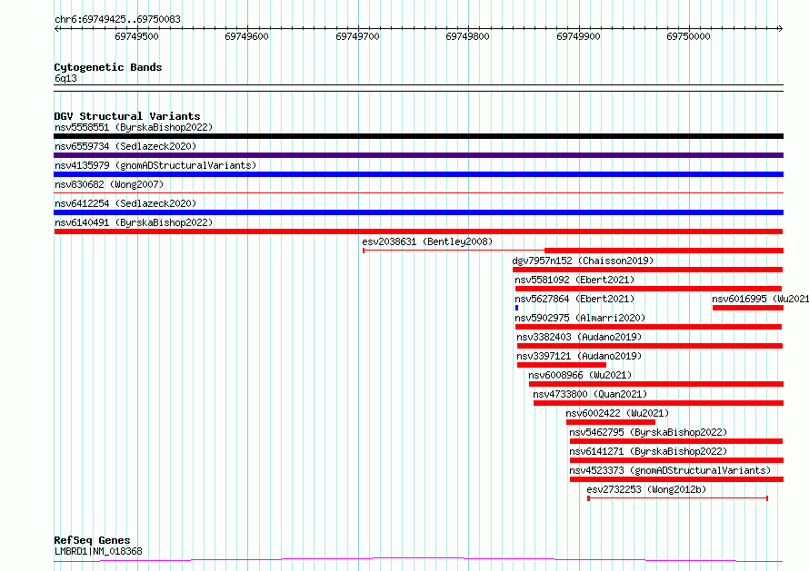This screenshot has width=809, height=571.
Task: Click the purple nsv6559734 variant bar
Action: pos(418,155)
